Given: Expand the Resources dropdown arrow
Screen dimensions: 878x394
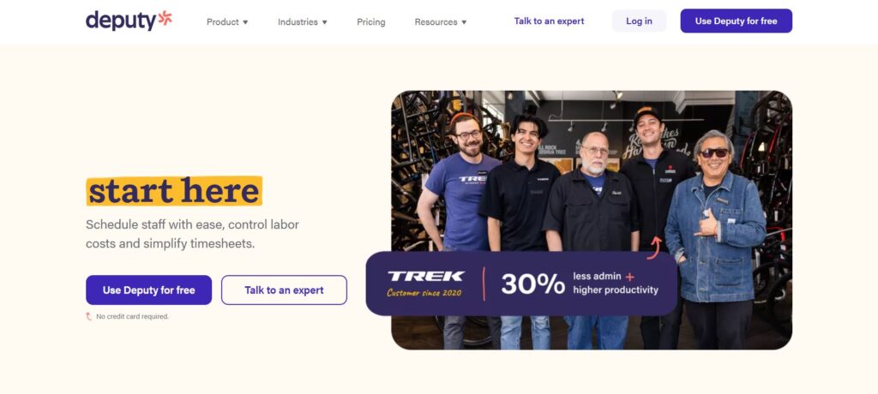Looking at the screenshot, I should point(464,22).
